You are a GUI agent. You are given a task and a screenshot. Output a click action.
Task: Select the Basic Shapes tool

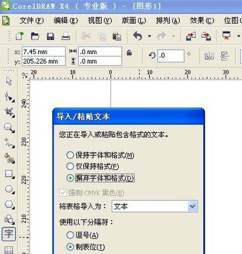(x=9, y=219)
